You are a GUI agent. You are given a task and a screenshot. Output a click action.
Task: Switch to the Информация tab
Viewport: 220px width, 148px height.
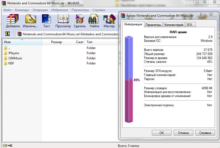133,24
